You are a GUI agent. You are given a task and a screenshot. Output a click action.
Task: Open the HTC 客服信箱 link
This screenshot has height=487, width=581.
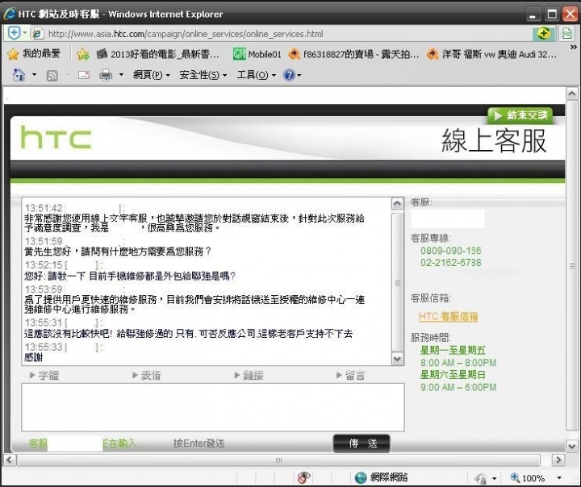click(x=448, y=316)
